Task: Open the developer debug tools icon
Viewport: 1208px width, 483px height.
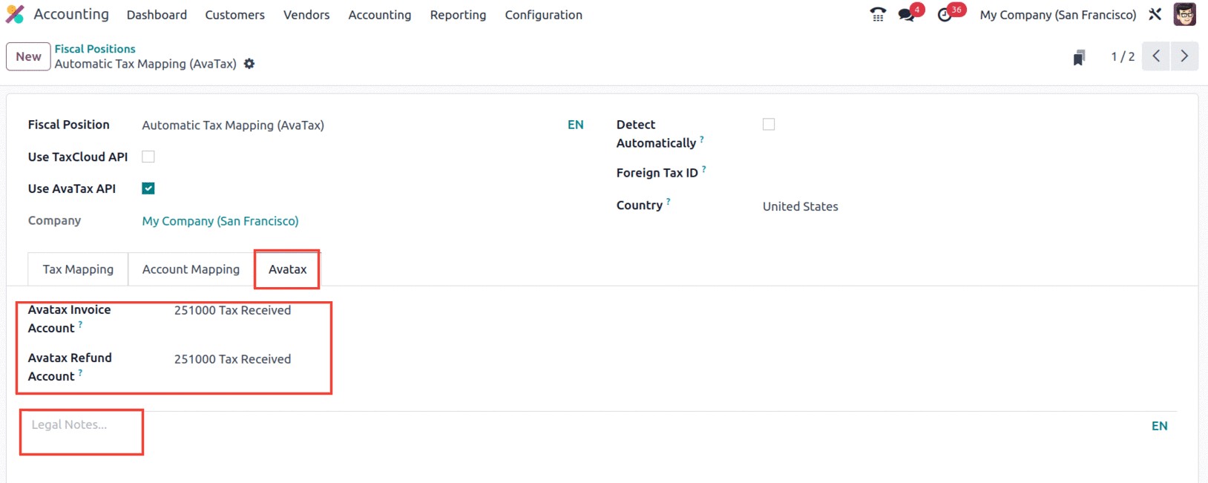Action: (1155, 14)
